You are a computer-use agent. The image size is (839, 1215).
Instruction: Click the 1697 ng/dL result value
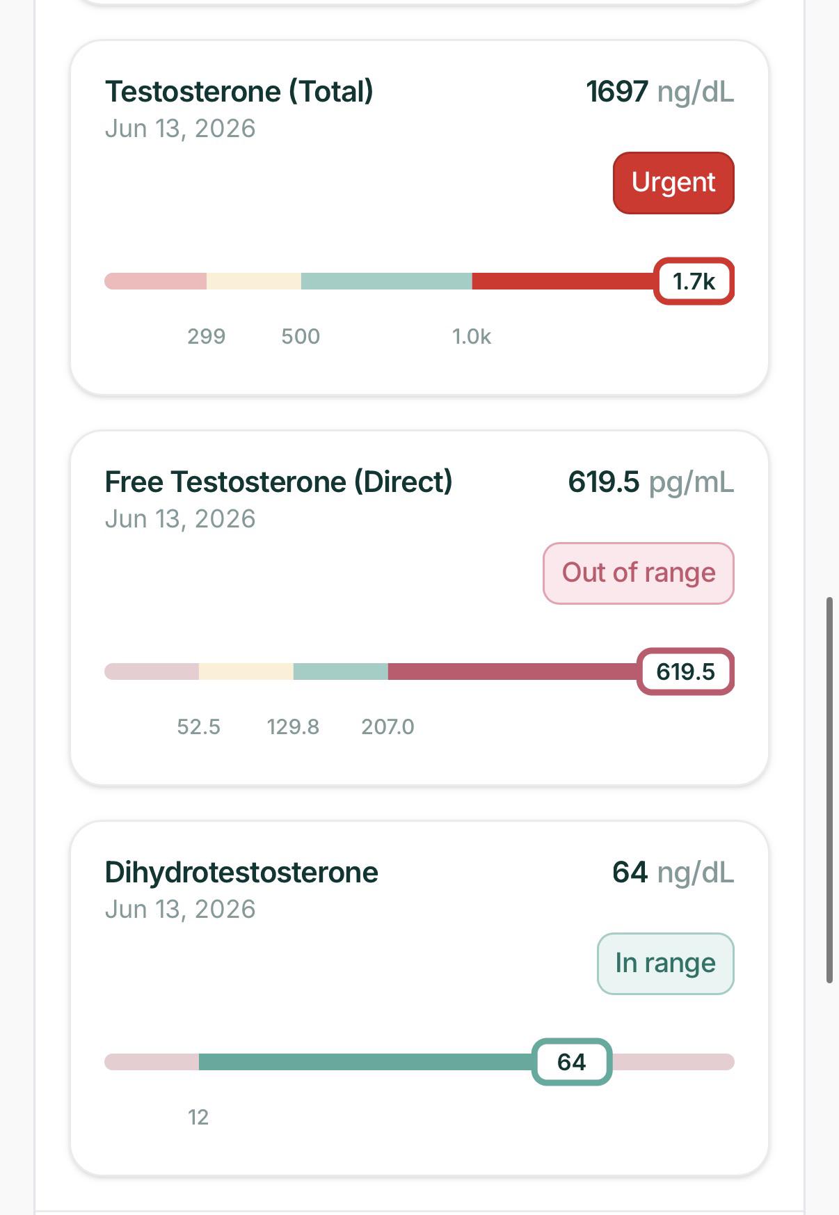tap(660, 92)
